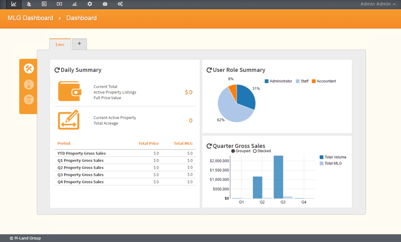
Task: Click the money bill icon in top bar
Action: tap(59, 4)
